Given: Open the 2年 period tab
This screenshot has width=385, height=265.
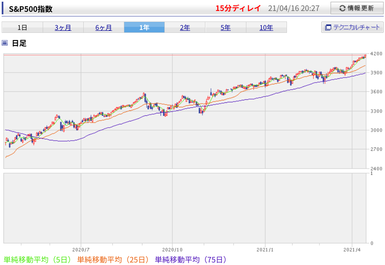Looking at the screenshot, I should point(185,27).
